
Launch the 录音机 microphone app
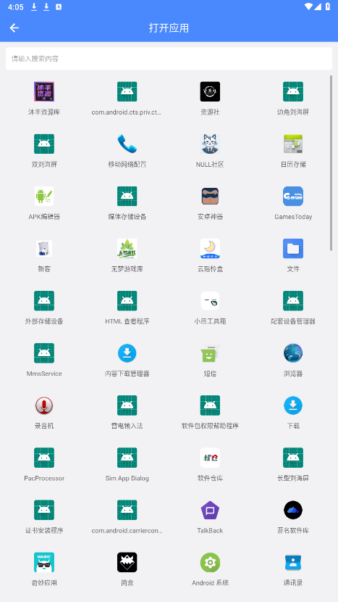(44, 405)
